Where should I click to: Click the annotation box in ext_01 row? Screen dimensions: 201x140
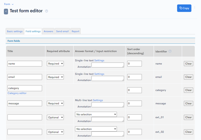click(108, 119)
